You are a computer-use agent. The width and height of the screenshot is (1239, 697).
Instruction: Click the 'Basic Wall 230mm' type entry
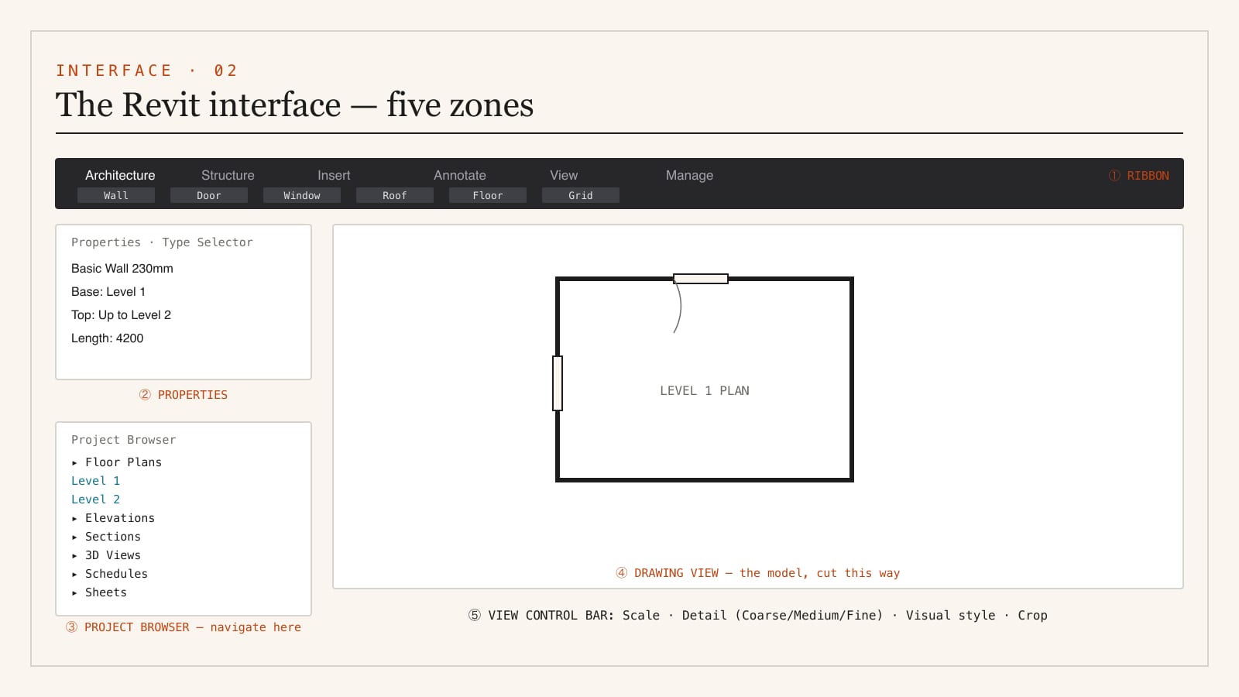(122, 269)
